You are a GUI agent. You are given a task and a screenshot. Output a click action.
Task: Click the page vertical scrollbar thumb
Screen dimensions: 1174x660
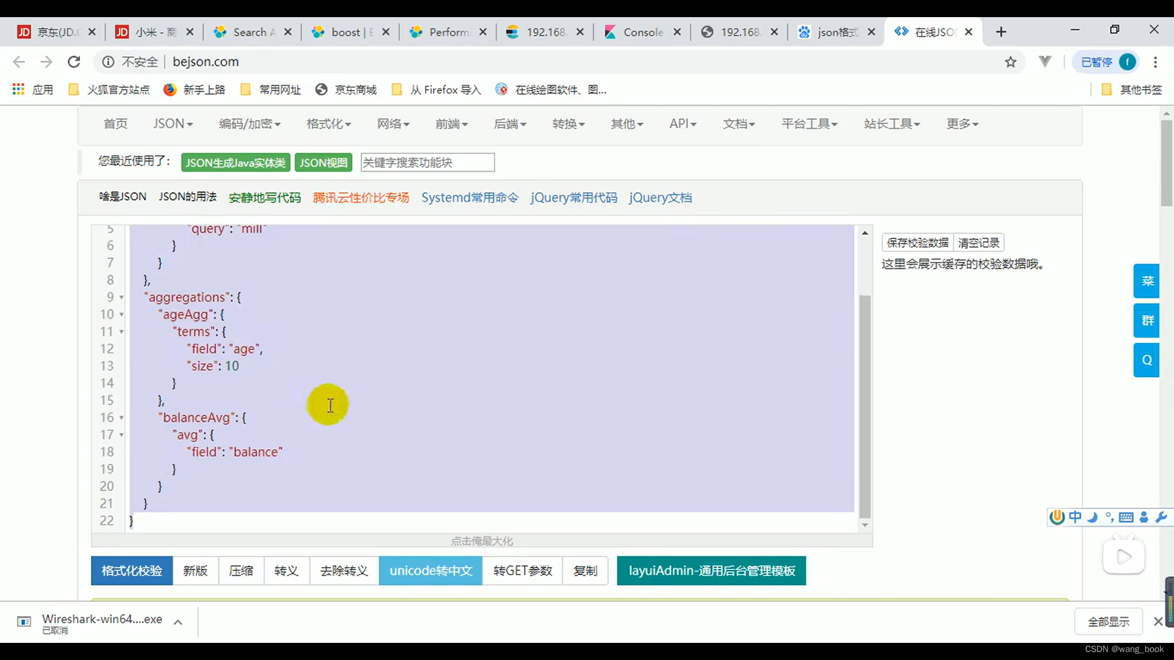click(1167, 163)
